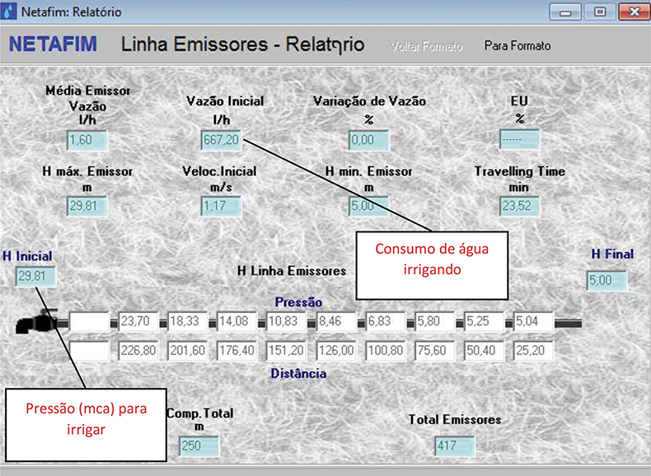Click the Total Emissores field showing 417

(x=455, y=446)
